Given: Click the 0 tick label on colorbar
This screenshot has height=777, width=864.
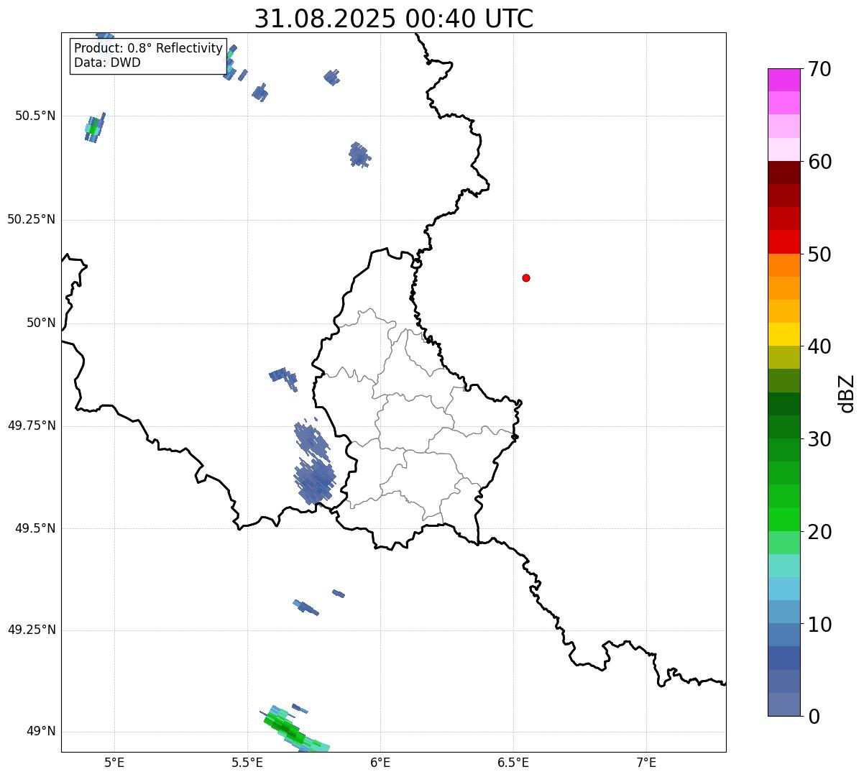Looking at the screenshot, I should (814, 717).
